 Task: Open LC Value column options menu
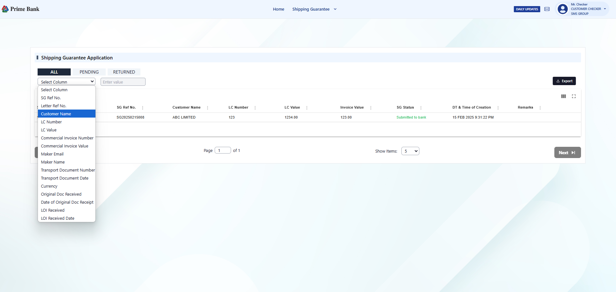pos(307,108)
